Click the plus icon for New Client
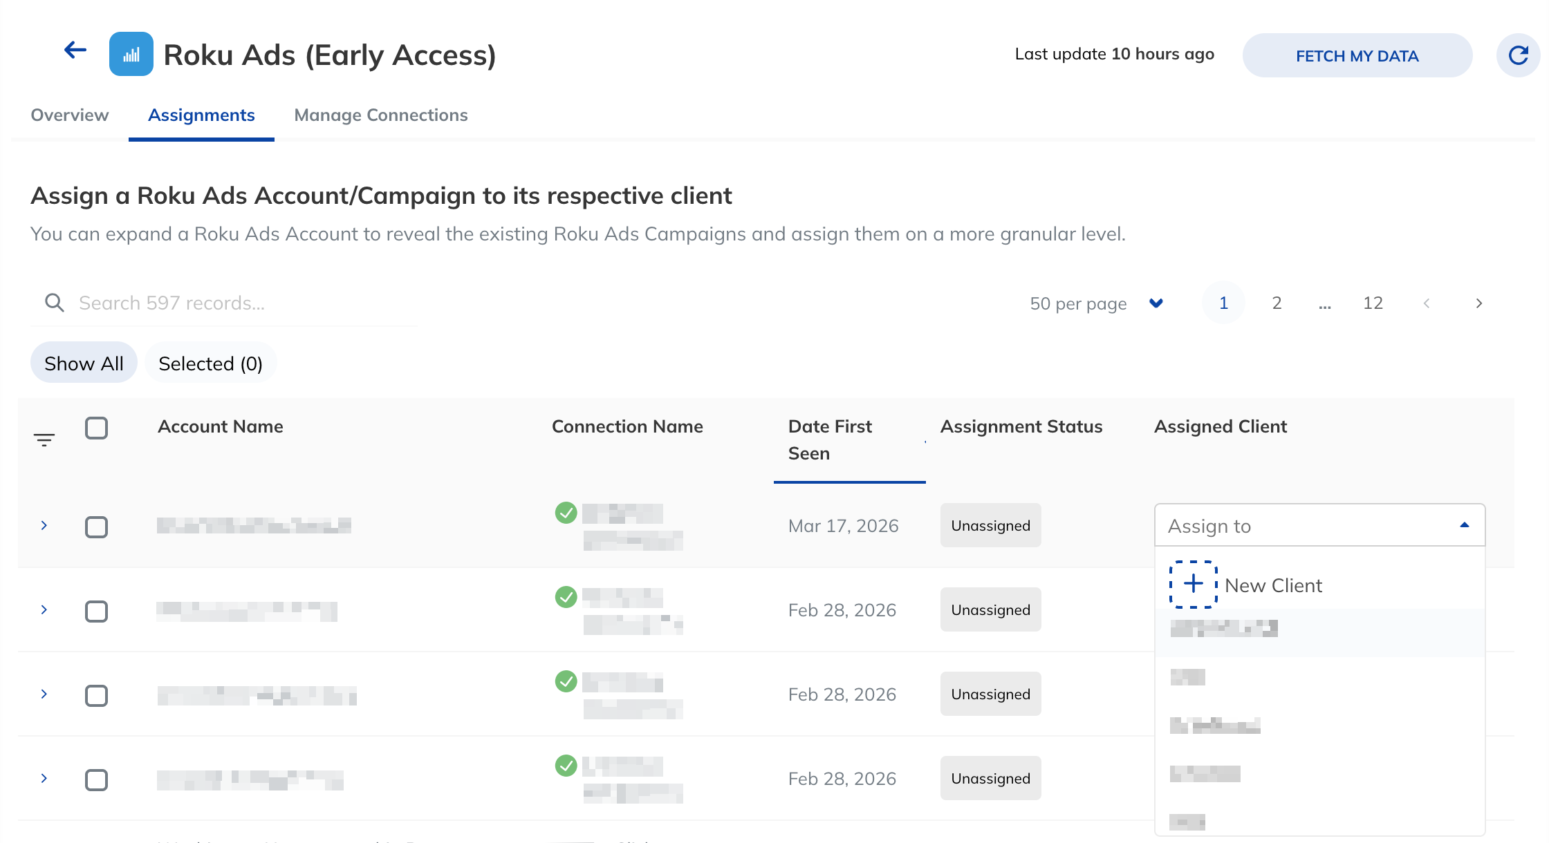Image resolution: width=1549 pixels, height=843 pixels. 1194,585
